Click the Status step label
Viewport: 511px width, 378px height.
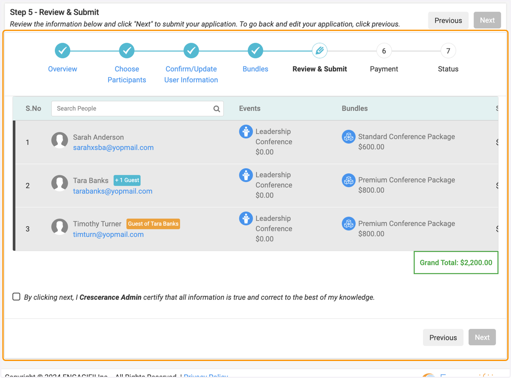coord(448,69)
